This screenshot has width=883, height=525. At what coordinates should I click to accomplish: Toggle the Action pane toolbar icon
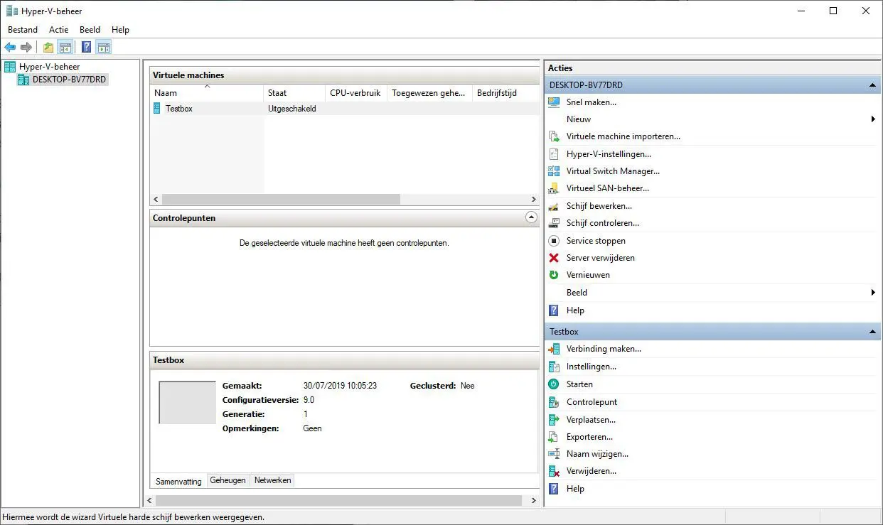(x=104, y=48)
